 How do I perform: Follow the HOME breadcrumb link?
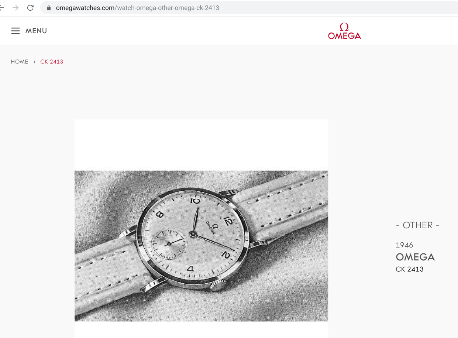coord(20,62)
